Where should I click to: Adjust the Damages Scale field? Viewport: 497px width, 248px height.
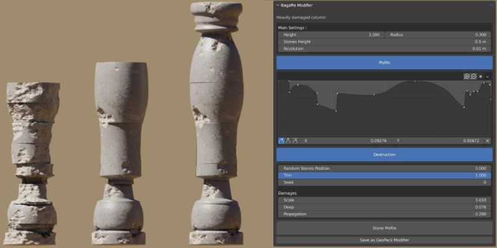tap(384, 200)
